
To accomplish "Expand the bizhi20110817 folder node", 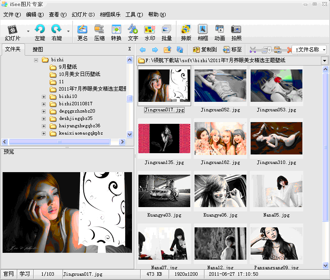I will [x=44, y=104].
